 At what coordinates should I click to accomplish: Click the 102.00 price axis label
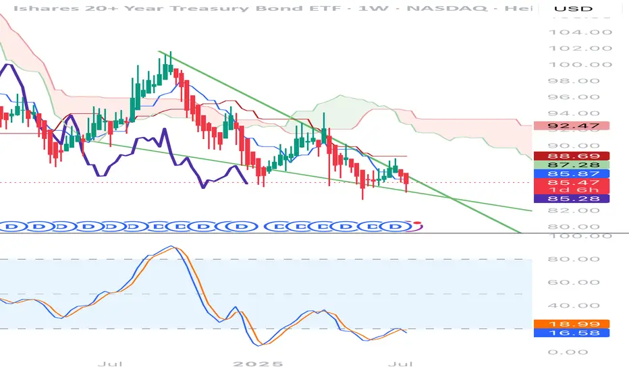[x=580, y=48]
